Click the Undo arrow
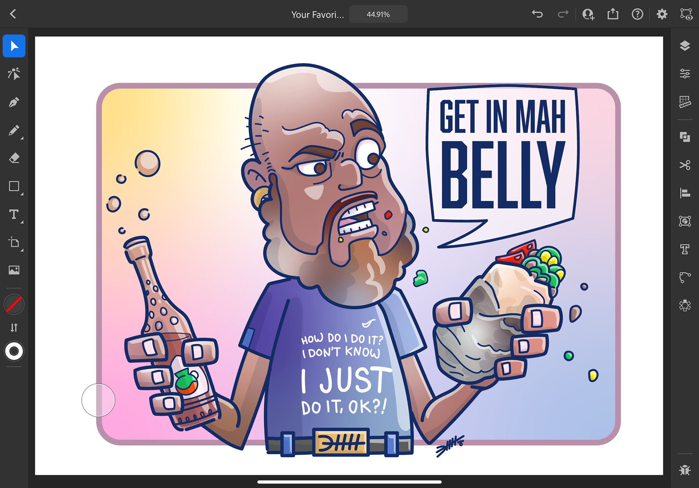This screenshot has width=699, height=488. (537, 14)
